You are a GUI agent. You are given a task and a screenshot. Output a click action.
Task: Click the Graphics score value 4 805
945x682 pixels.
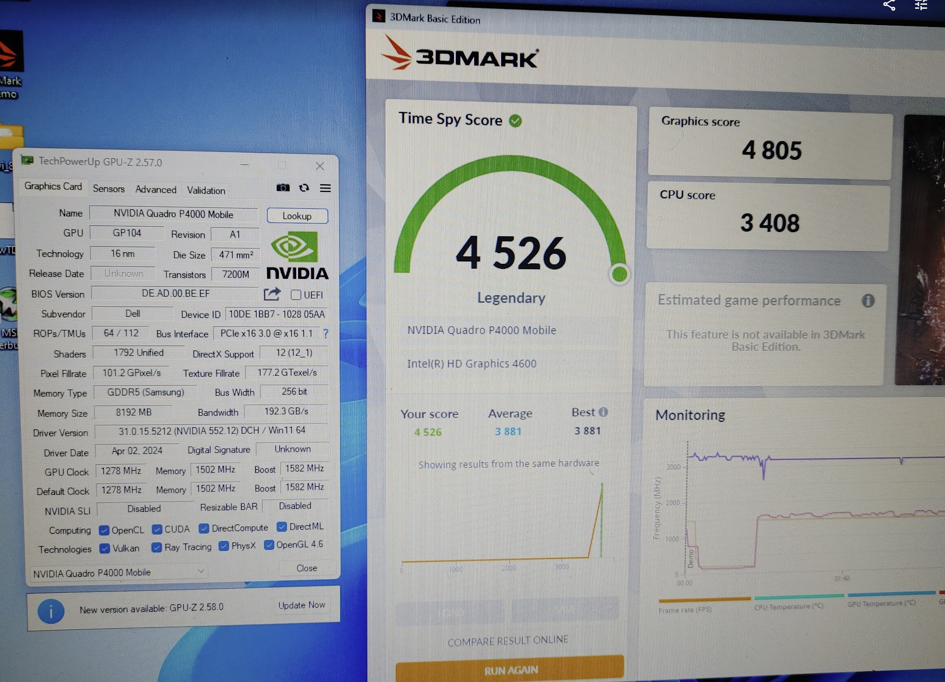point(772,150)
